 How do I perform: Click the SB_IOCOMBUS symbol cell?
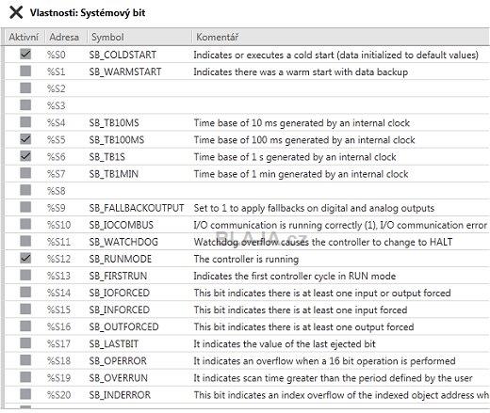(x=122, y=225)
